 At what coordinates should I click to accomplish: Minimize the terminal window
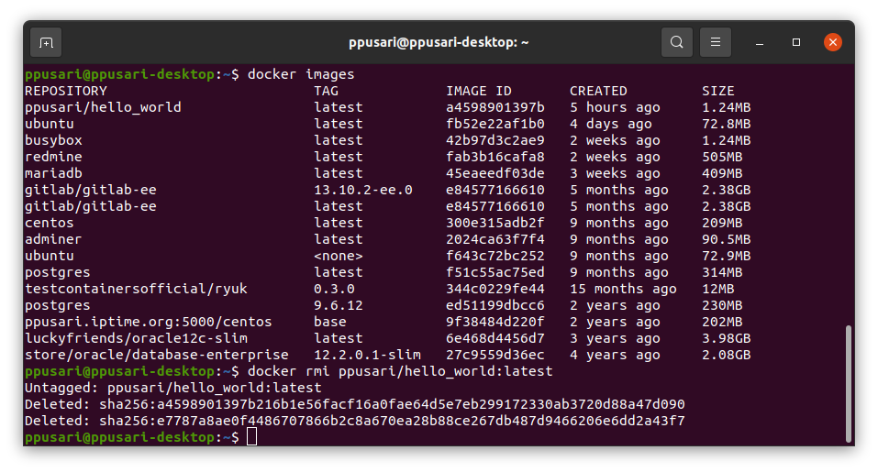click(x=760, y=42)
